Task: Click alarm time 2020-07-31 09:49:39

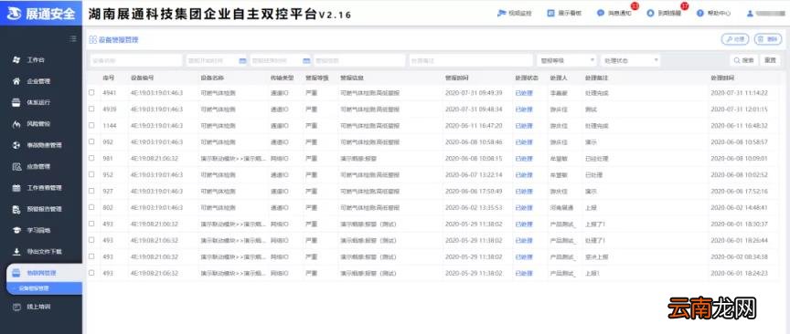Action: 474,93
